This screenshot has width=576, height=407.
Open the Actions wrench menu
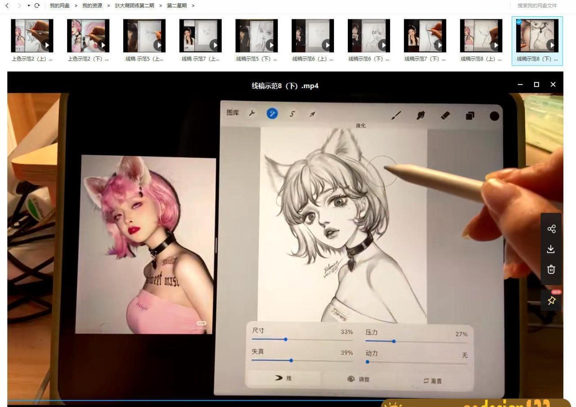251,113
